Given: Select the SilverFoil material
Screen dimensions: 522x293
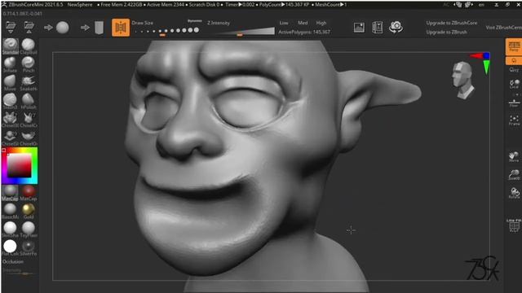Looking at the screenshot, I should 29,247.
